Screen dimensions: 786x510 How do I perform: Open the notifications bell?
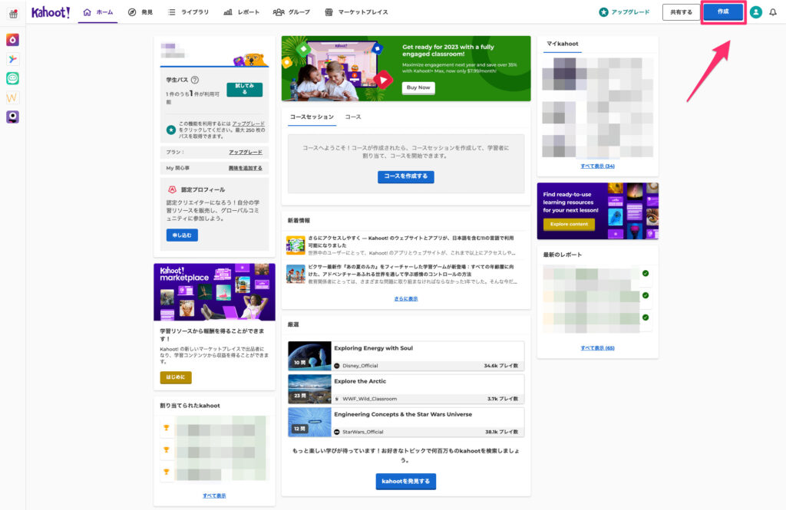(x=773, y=12)
